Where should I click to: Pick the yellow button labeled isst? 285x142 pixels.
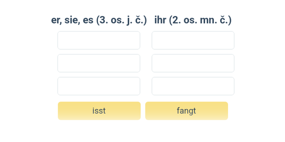[99, 111]
